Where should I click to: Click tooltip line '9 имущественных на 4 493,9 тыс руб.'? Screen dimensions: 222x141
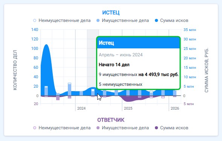pos(139,74)
